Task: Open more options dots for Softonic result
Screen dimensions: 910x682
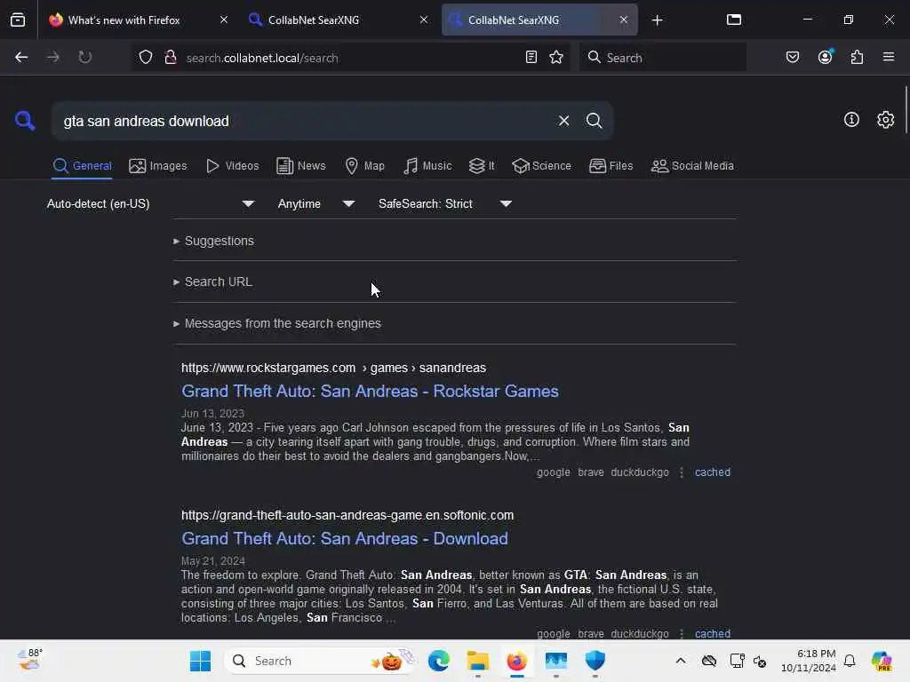Action: click(x=682, y=634)
